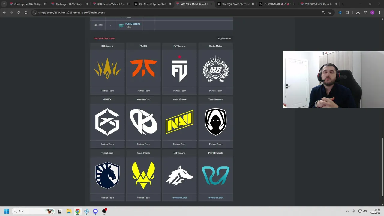Switch to X'te 2COx1NUT tab
The width and height of the screenshot is (384, 216).
coord(277,4)
